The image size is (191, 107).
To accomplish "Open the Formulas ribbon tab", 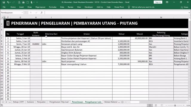I will coord(53,7).
